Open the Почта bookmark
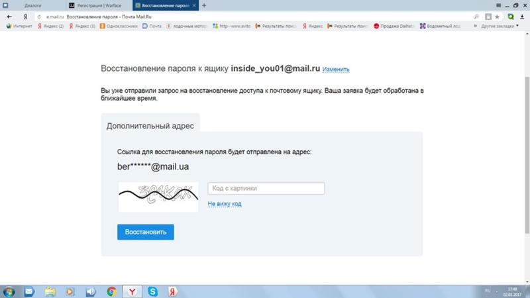530x298 pixels. pos(152,26)
